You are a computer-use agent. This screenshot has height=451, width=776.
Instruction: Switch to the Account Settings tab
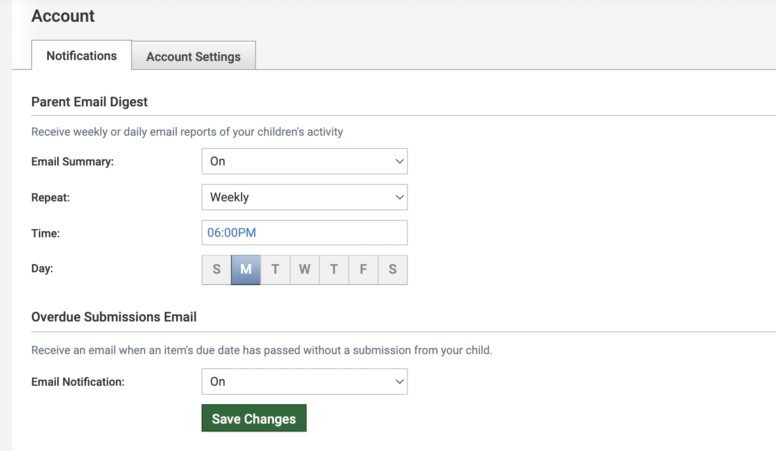pyautogui.click(x=194, y=56)
